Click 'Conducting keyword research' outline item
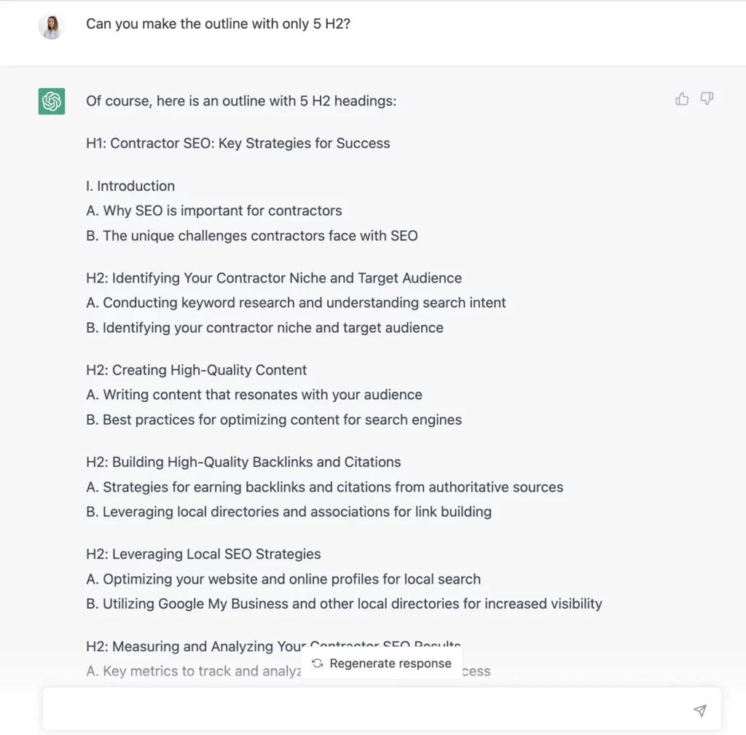746x735 pixels. coord(296,303)
